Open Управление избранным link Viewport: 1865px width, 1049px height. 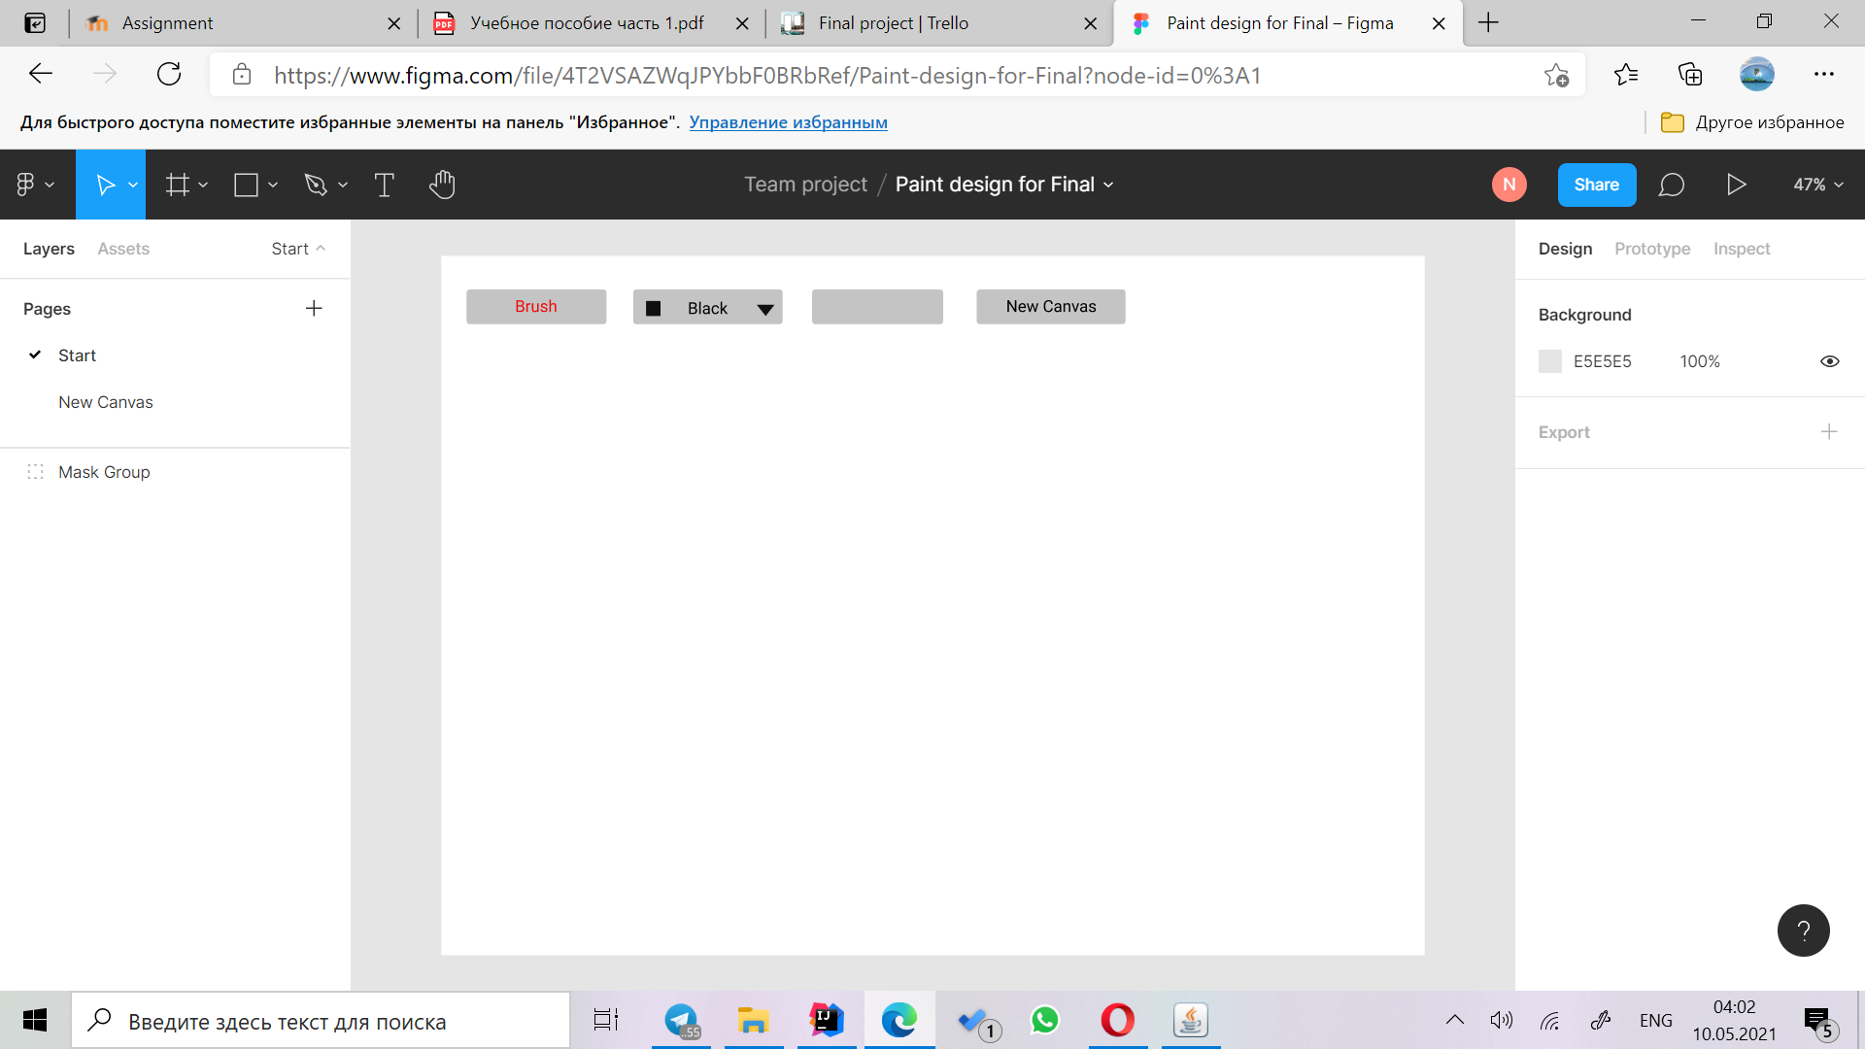click(788, 121)
